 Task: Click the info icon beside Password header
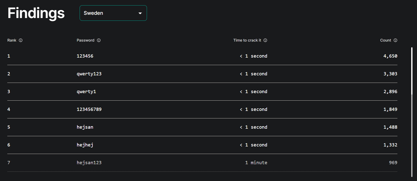(x=99, y=40)
